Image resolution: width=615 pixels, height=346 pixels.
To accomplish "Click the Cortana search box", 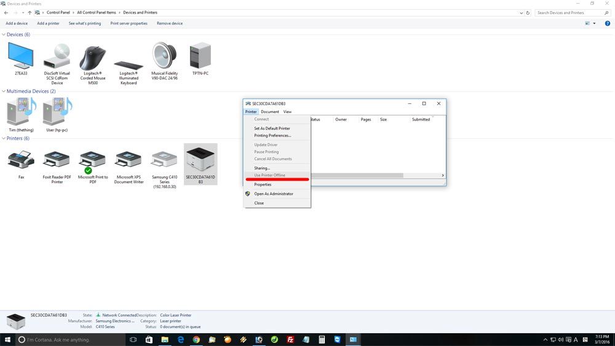I will (x=71, y=340).
